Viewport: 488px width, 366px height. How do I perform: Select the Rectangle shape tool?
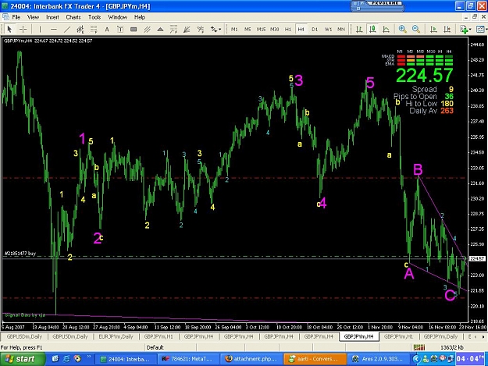coord(134,29)
